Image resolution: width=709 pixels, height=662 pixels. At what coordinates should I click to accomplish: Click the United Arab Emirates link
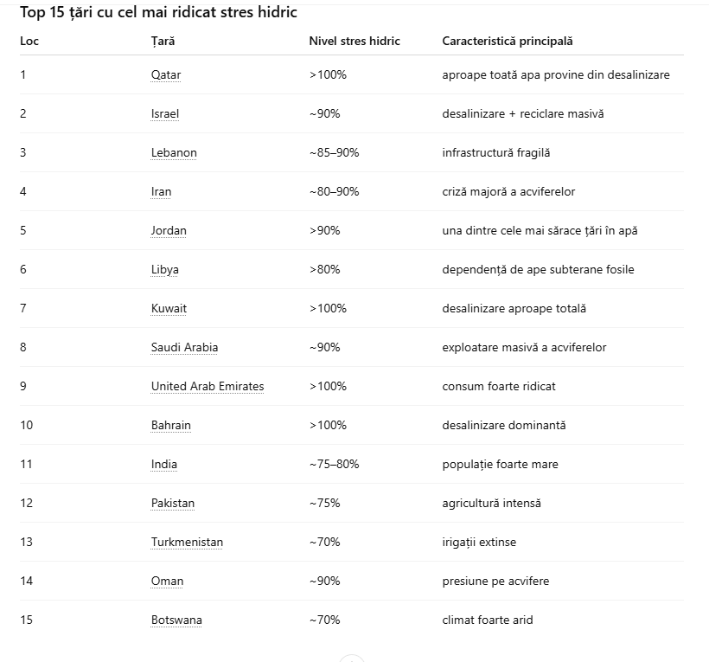click(x=208, y=387)
